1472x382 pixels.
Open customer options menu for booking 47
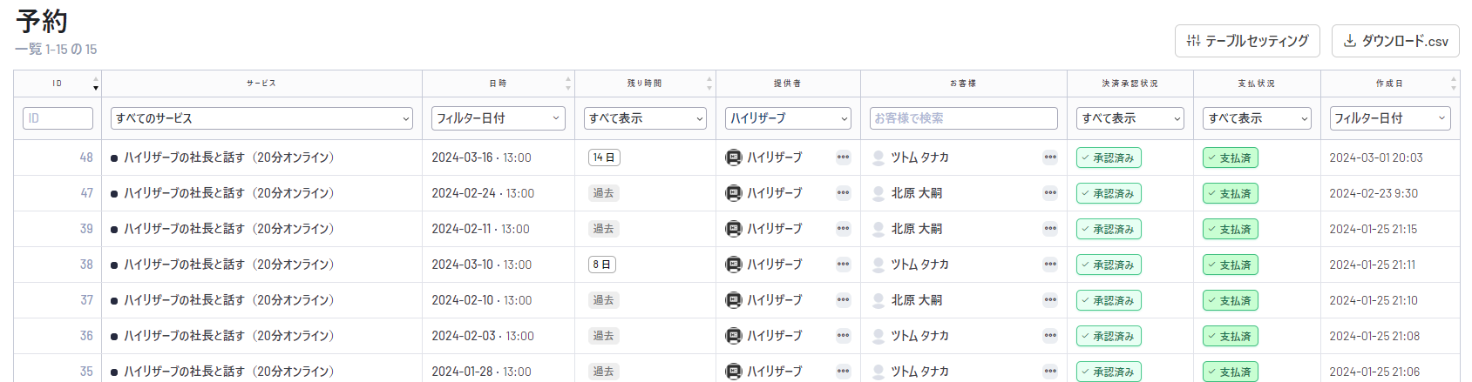coord(1049,193)
